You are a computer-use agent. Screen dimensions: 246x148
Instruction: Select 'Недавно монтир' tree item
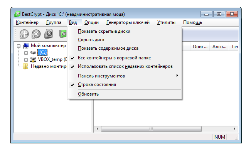click(49, 66)
